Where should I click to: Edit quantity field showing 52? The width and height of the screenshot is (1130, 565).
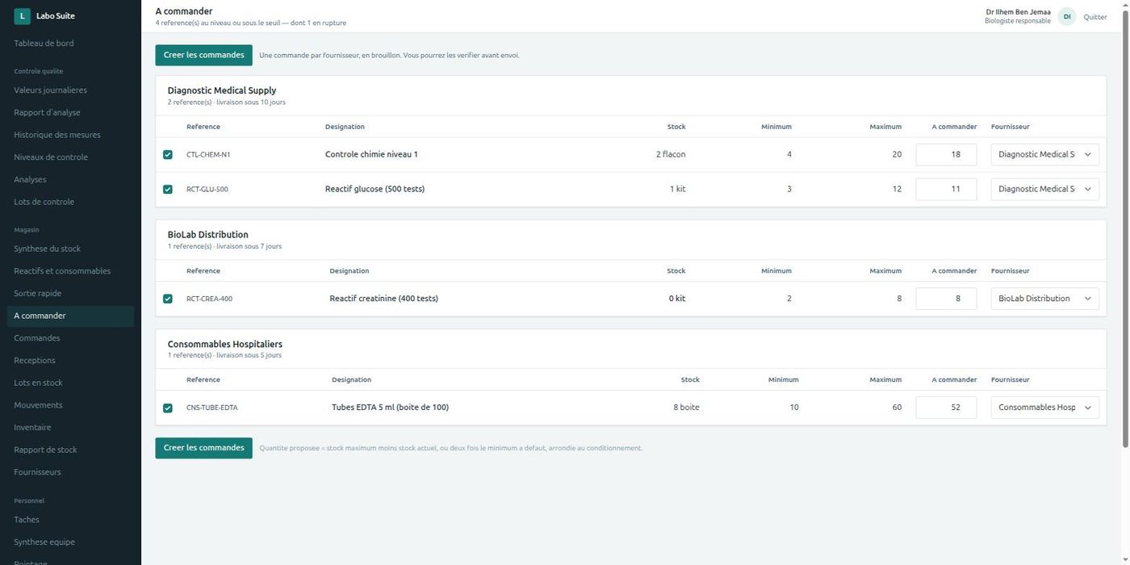946,408
